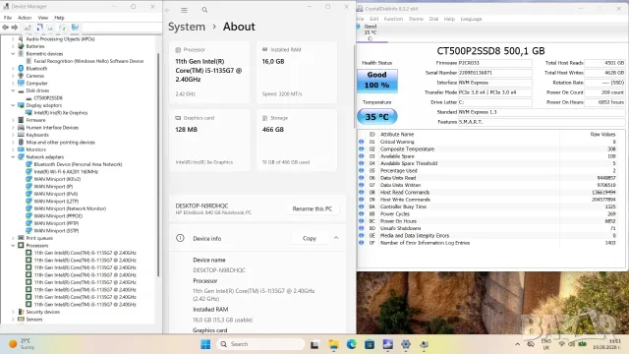The width and height of the screenshot is (629, 354).
Task: Click the Installed RAM 16,0 GB card
Action: (x=297, y=72)
